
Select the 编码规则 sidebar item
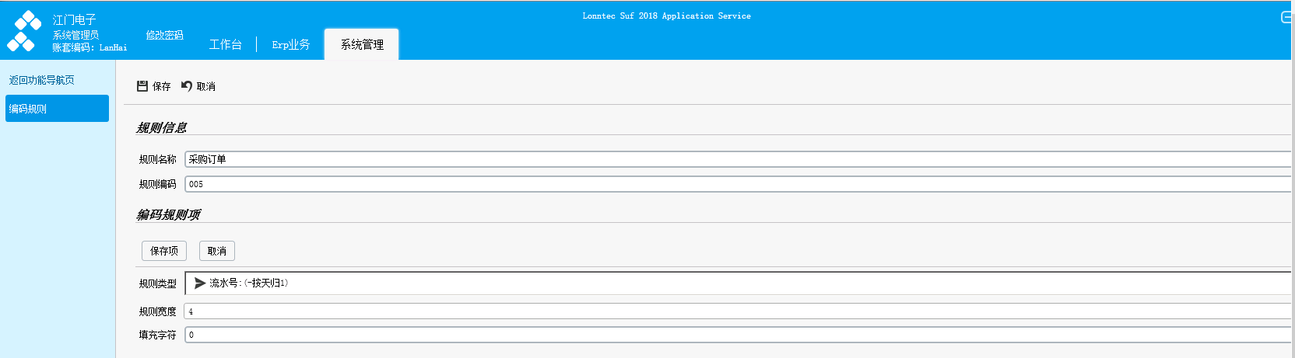57,109
